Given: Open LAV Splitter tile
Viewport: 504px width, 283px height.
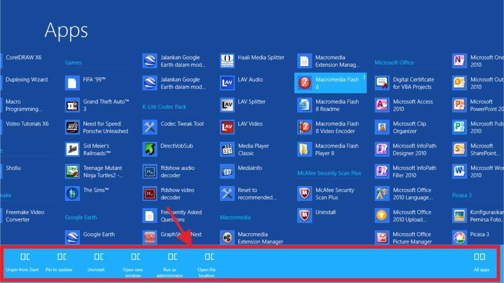Looking at the screenshot, I should [243, 105].
